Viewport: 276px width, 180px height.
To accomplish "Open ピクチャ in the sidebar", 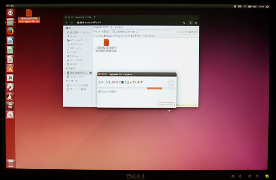I will [x=73, y=56].
